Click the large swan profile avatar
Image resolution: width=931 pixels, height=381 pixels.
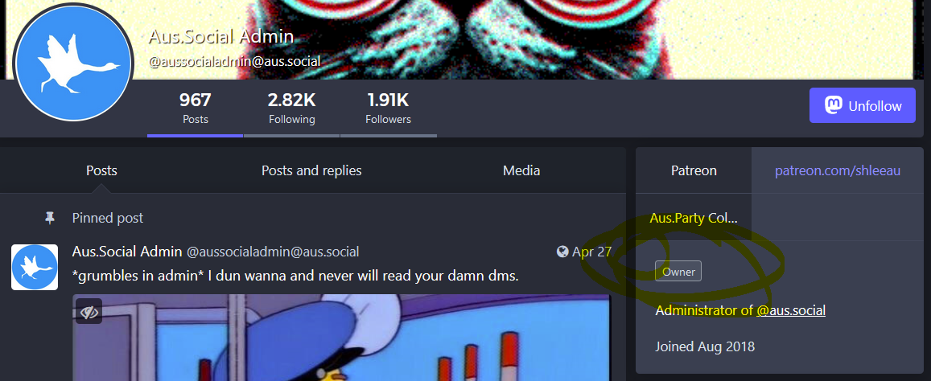click(72, 63)
